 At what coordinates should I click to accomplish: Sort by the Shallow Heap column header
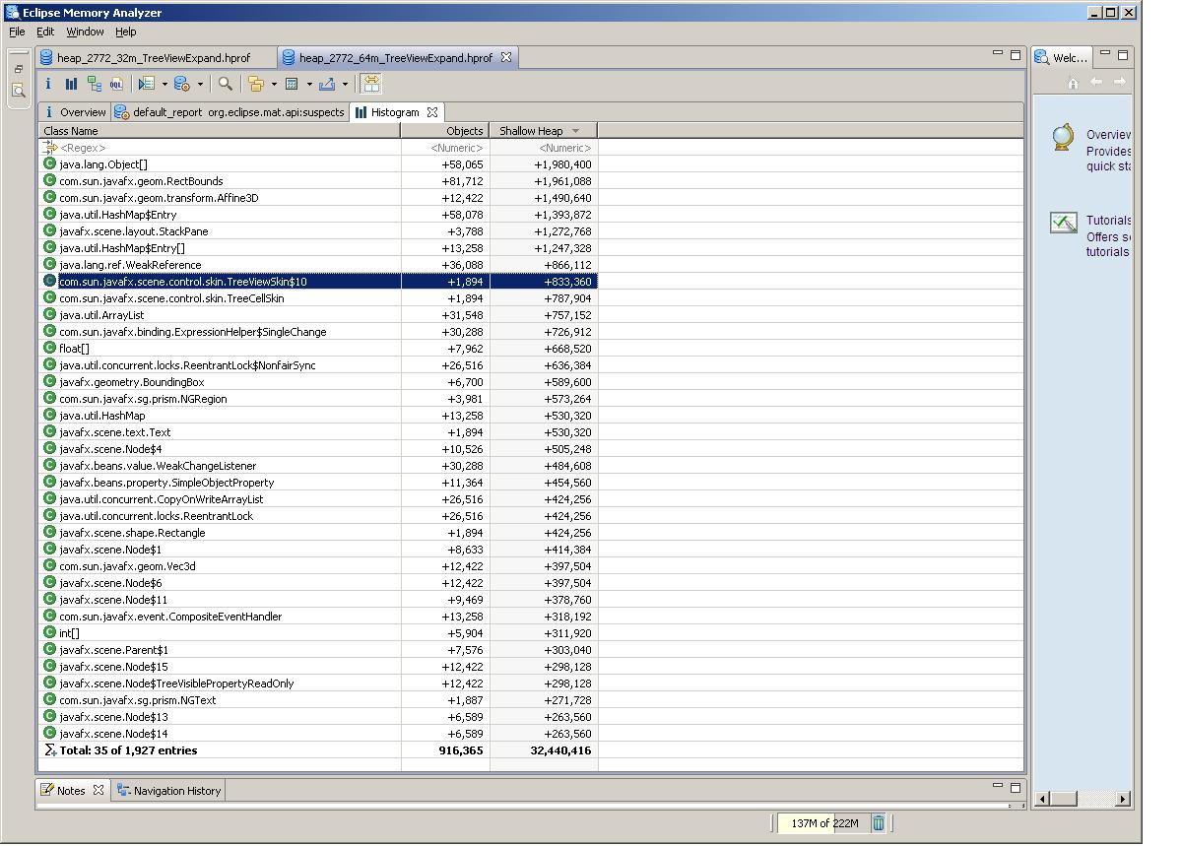532,131
